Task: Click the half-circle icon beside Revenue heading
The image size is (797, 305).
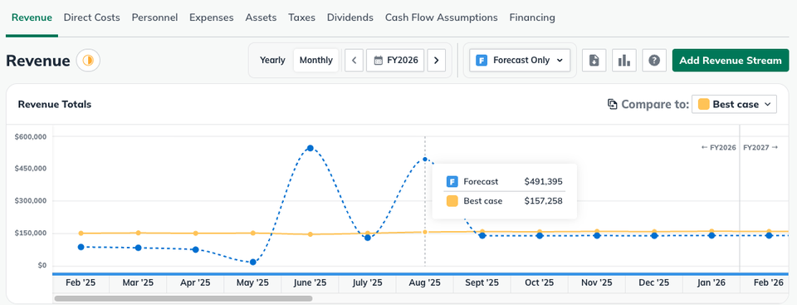Action: pos(89,61)
